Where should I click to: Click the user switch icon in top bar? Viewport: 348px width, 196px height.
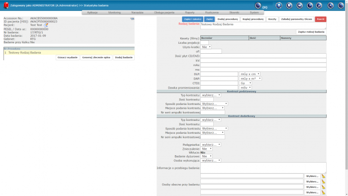point(319,5)
